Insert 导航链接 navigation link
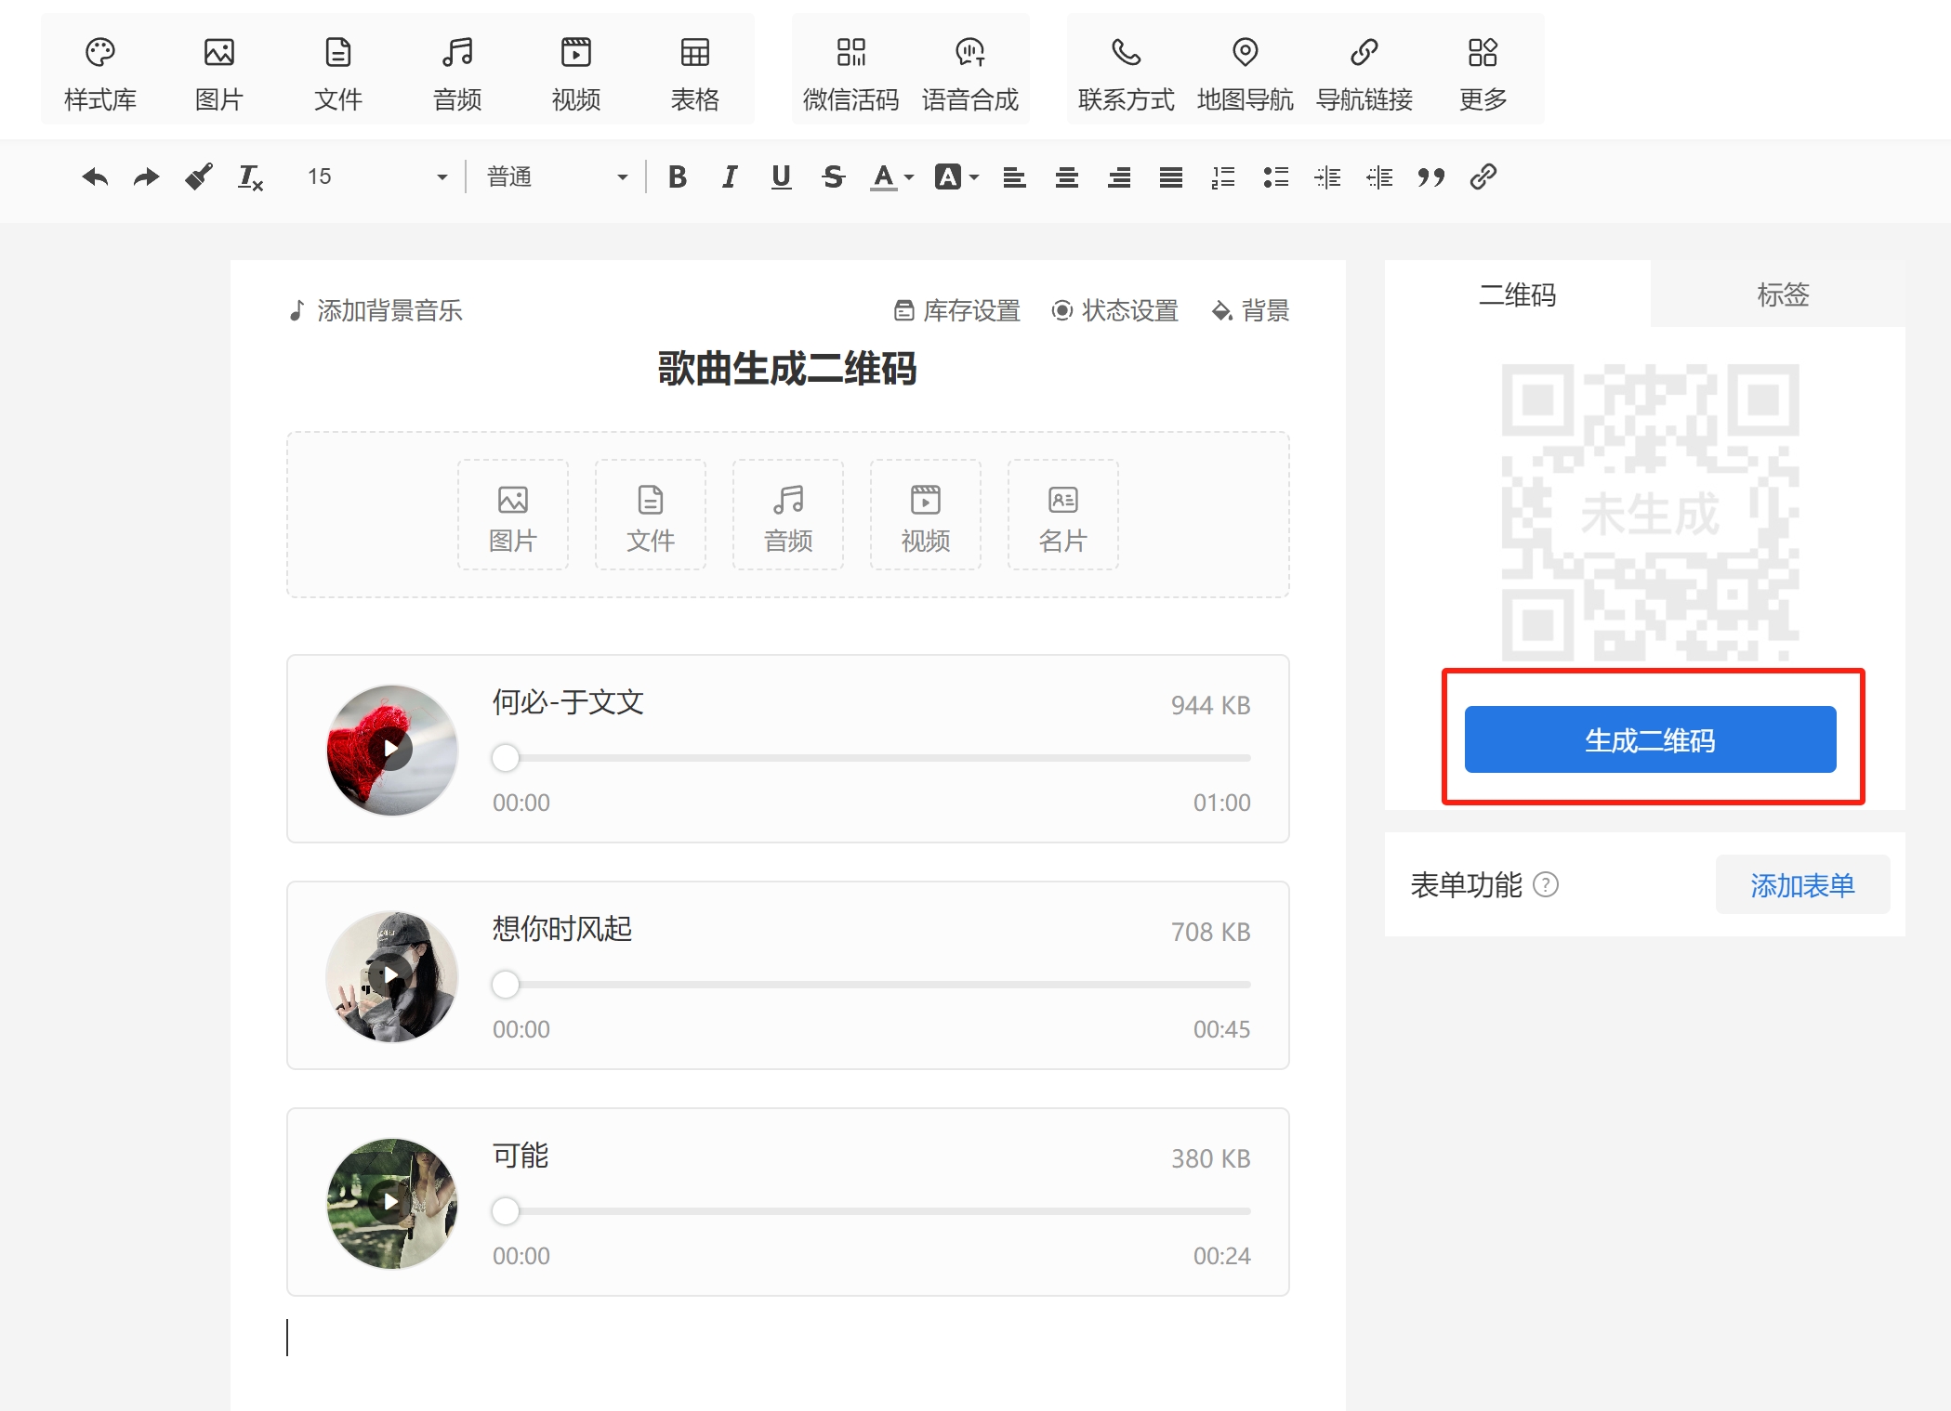 point(1364,72)
